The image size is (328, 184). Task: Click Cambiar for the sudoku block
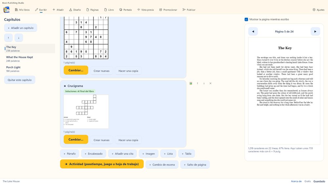point(76,70)
